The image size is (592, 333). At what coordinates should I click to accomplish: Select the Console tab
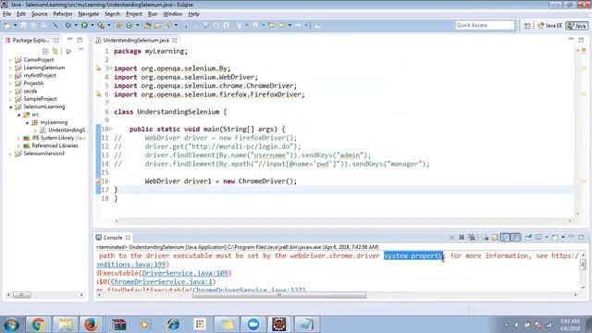[x=113, y=238]
